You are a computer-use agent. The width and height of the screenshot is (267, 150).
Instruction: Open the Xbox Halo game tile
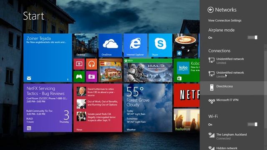pyautogui.click(x=148, y=70)
